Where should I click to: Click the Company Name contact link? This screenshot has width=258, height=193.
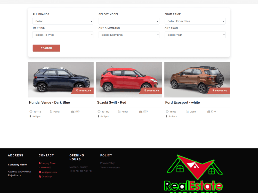coord(48,163)
